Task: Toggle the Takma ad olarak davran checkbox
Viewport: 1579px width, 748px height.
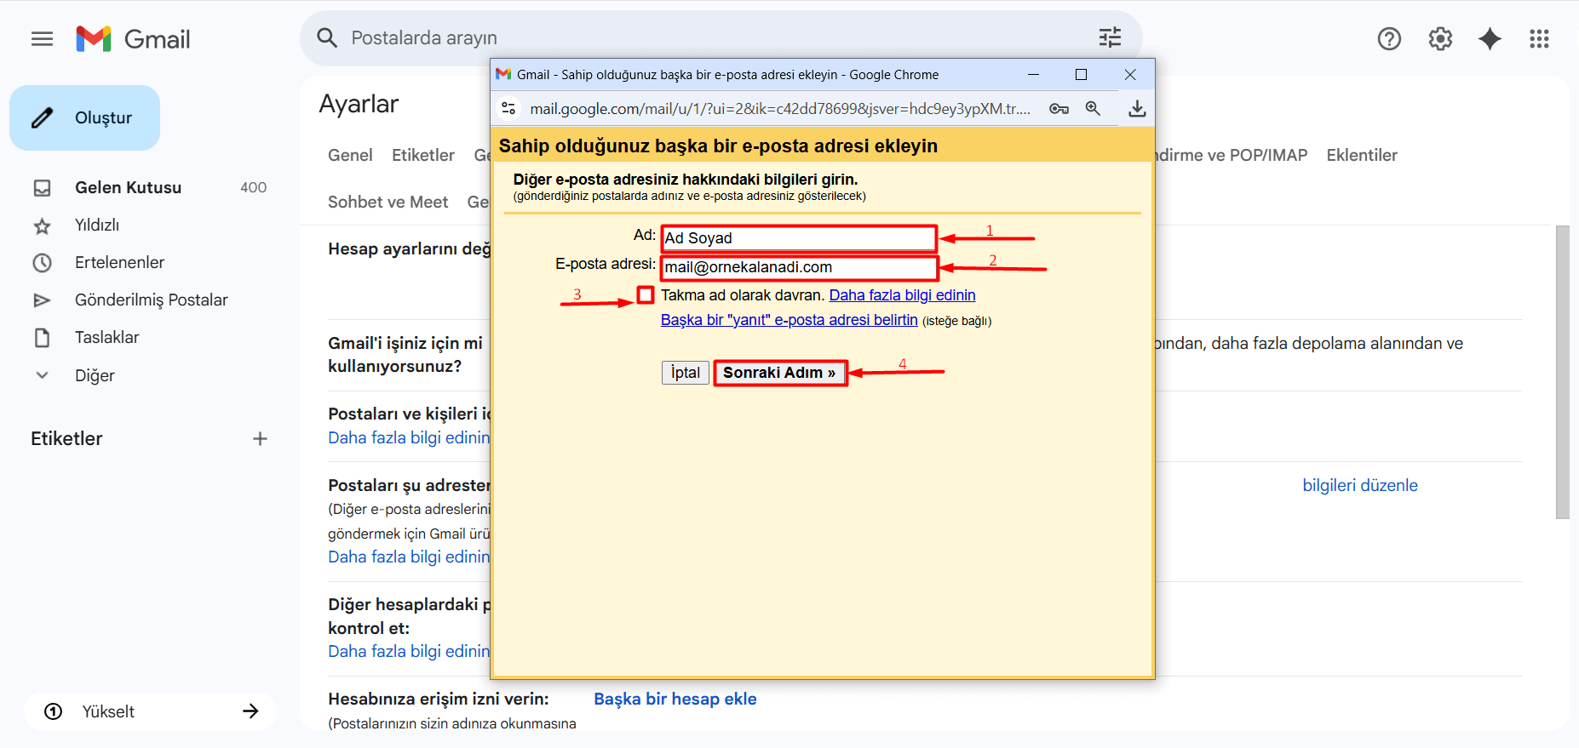Action: point(646,294)
